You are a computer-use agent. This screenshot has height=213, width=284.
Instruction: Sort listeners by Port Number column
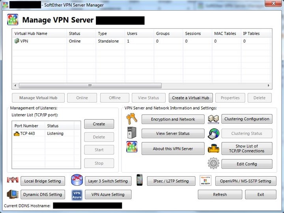29,126
